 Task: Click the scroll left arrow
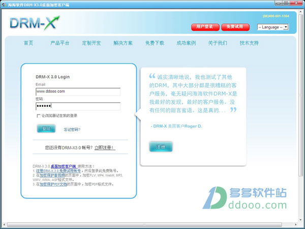(x=4, y=225)
